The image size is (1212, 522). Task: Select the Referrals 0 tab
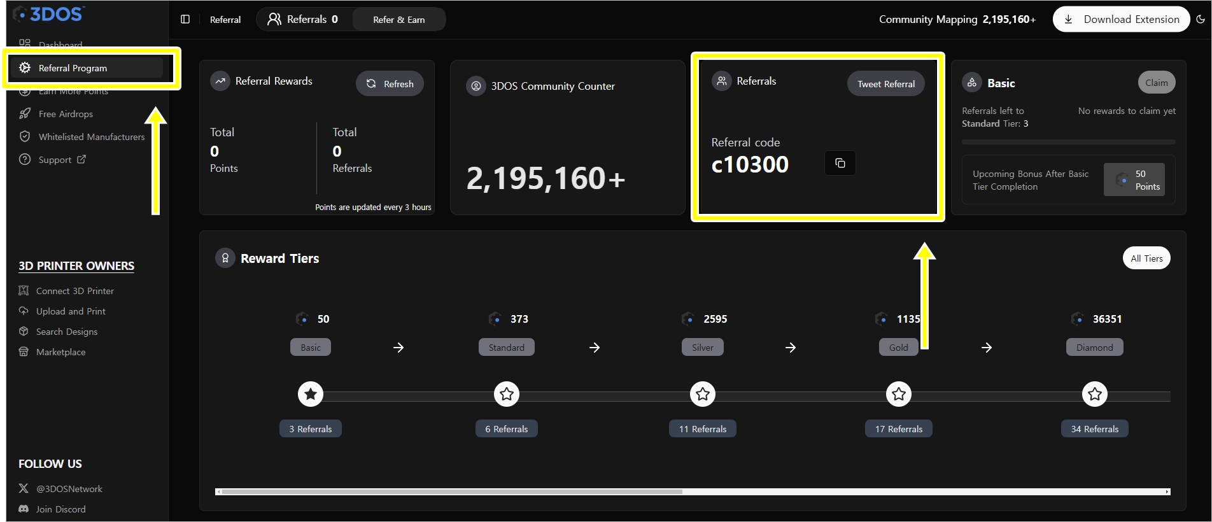pyautogui.click(x=303, y=19)
